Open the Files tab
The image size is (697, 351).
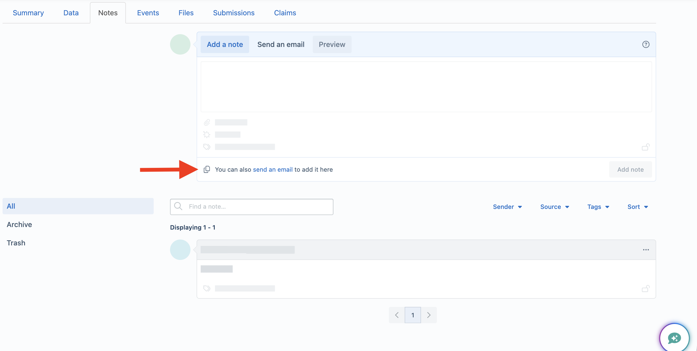(x=186, y=13)
